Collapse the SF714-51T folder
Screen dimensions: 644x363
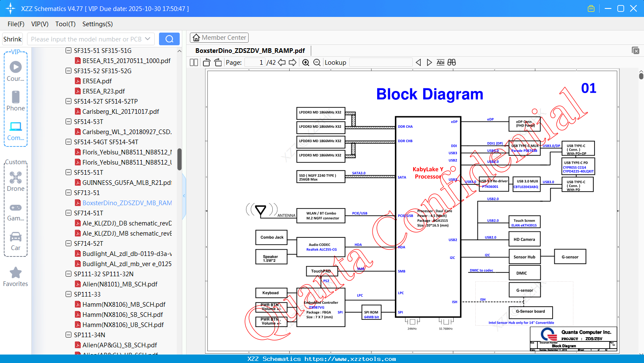[x=69, y=213]
